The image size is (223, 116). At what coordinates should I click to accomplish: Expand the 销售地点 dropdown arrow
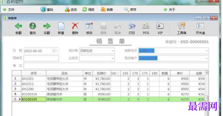[207, 51]
